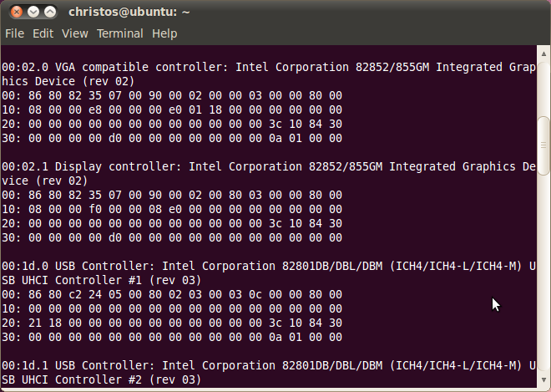Viewport: 551px width, 392px height.
Task: Click the scrollbar track below the thumb
Action: click(543, 274)
